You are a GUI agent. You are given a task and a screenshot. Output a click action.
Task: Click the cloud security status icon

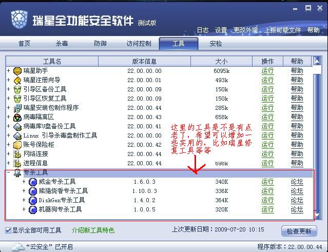click(x=18, y=247)
